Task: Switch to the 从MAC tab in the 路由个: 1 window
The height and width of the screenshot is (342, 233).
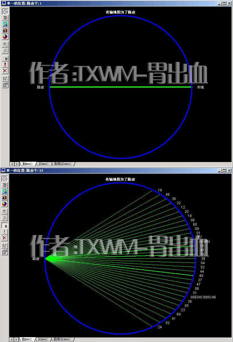Action: pyautogui.click(x=44, y=164)
